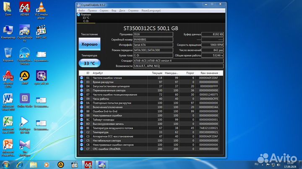Click status dot of Запуски/остановки шпинделя row
Viewport: 302px width, 169px height.
click(82, 86)
